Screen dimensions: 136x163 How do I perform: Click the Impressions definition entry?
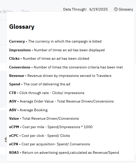coord(57,50)
